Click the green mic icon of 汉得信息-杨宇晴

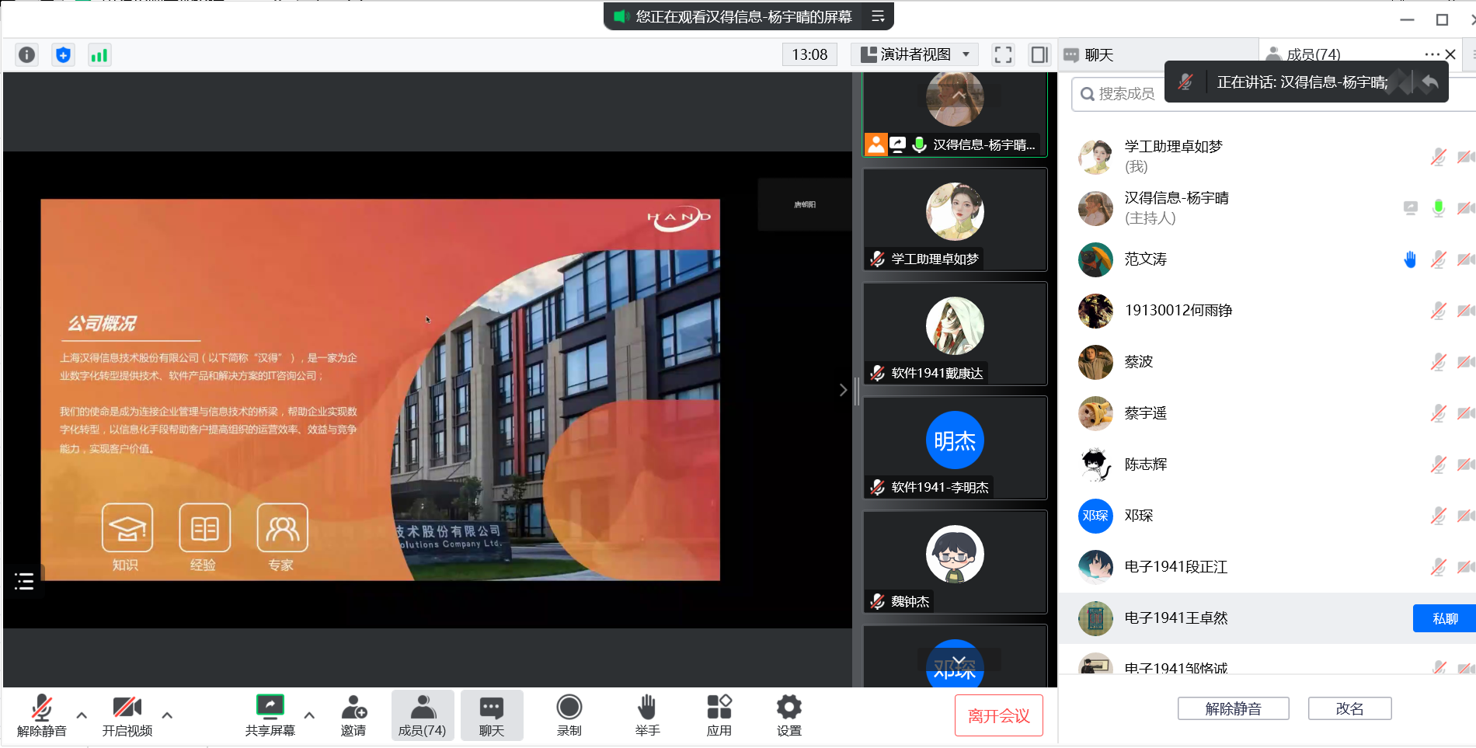(1439, 208)
